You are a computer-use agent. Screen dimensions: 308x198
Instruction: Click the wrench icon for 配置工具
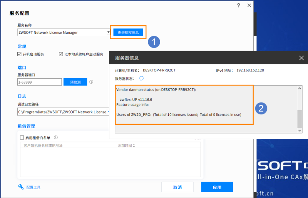[21, 187]
